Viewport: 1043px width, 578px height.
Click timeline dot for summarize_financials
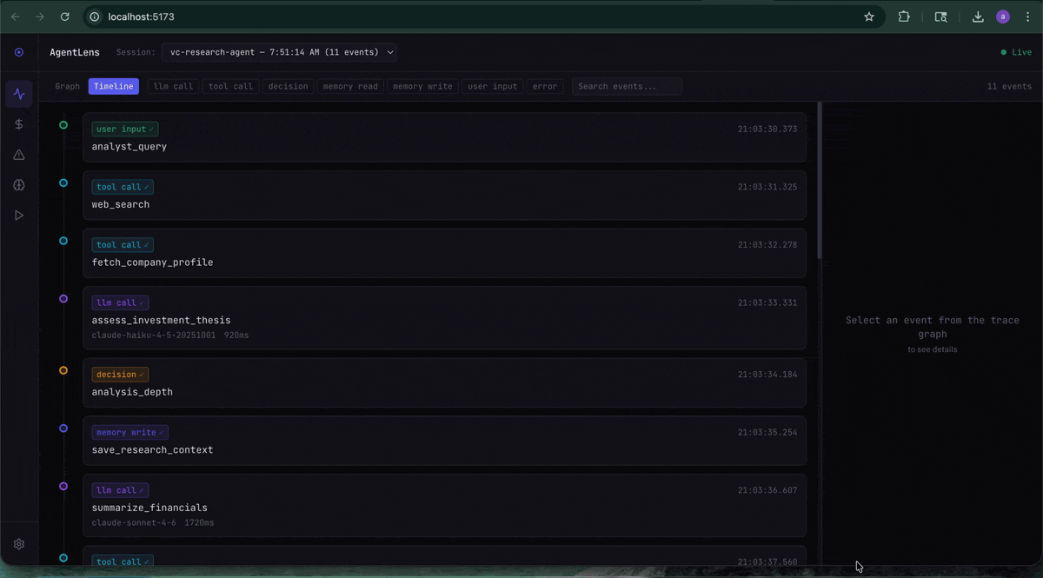(63, 486)
